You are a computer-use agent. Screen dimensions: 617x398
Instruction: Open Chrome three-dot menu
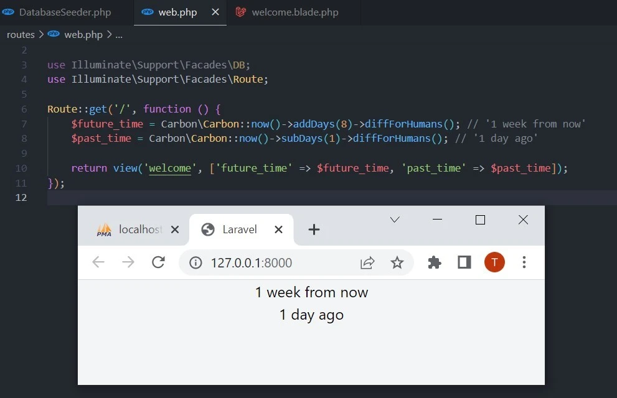pos(524,262)
